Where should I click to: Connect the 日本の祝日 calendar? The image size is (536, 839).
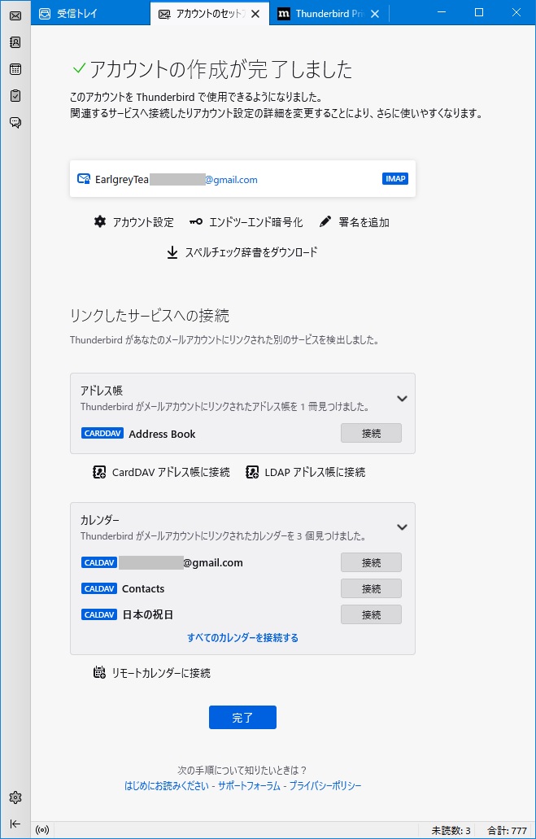pyautogui.click(x=371, y=614)
